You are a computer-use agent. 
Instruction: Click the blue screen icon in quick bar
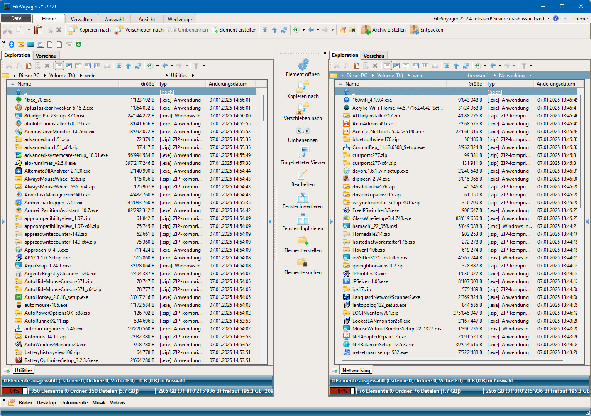[x=31, y=44]
